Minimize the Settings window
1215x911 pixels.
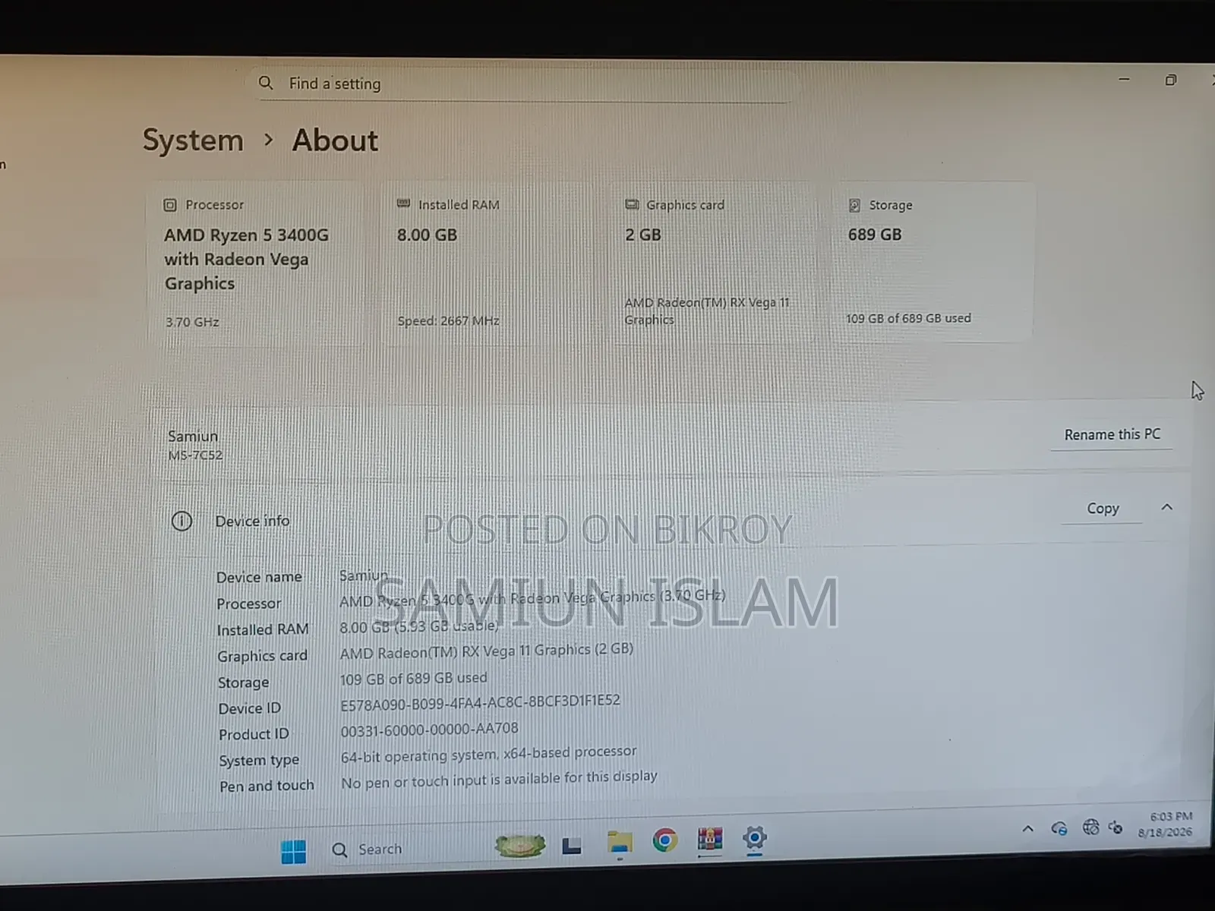coord(1124,78)
